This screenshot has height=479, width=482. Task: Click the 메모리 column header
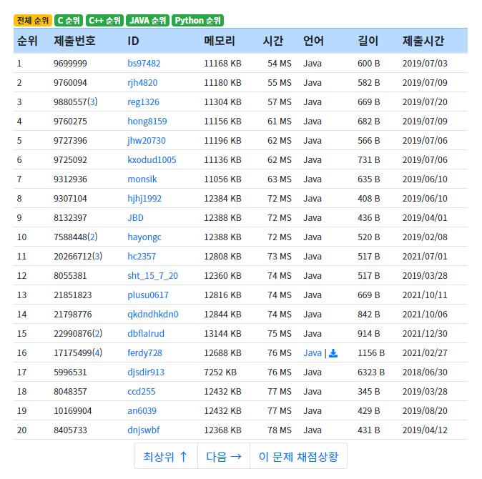coord(220,41)
